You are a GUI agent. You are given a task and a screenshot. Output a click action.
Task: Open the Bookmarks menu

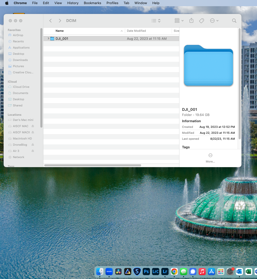pyautogui.click(x=93, y=3)
